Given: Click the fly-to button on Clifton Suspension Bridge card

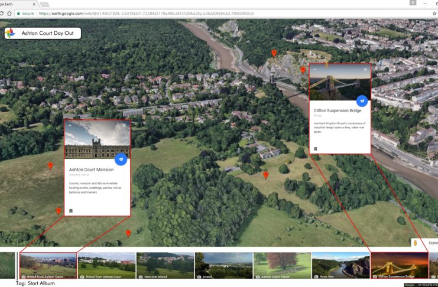Looking at the screenshot, I should click(x=362, y=101).
